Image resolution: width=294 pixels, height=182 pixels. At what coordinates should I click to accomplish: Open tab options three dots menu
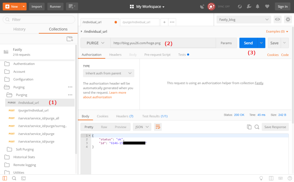(x=172, y=22)
